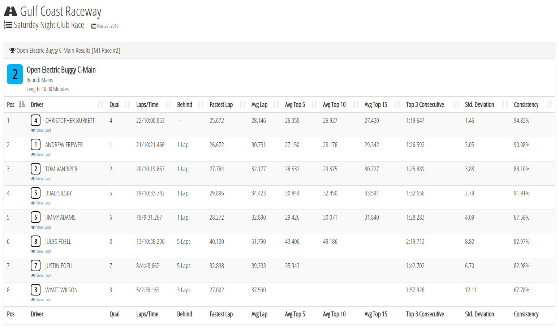
Task: Sort table by Consistency column
Action: [533, 104]
